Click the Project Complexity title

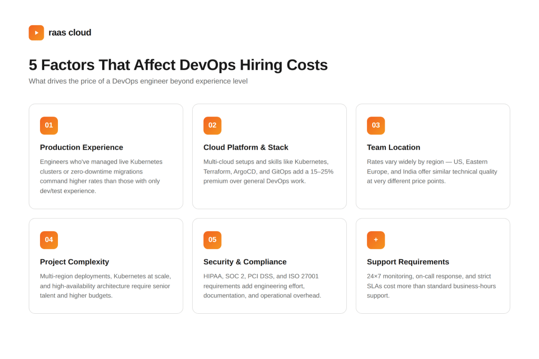(x=74, y=262)
